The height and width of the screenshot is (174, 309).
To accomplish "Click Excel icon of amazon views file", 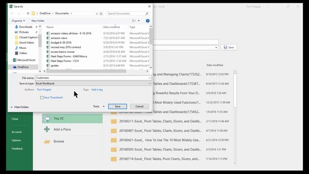I will [x=48, y=38].
